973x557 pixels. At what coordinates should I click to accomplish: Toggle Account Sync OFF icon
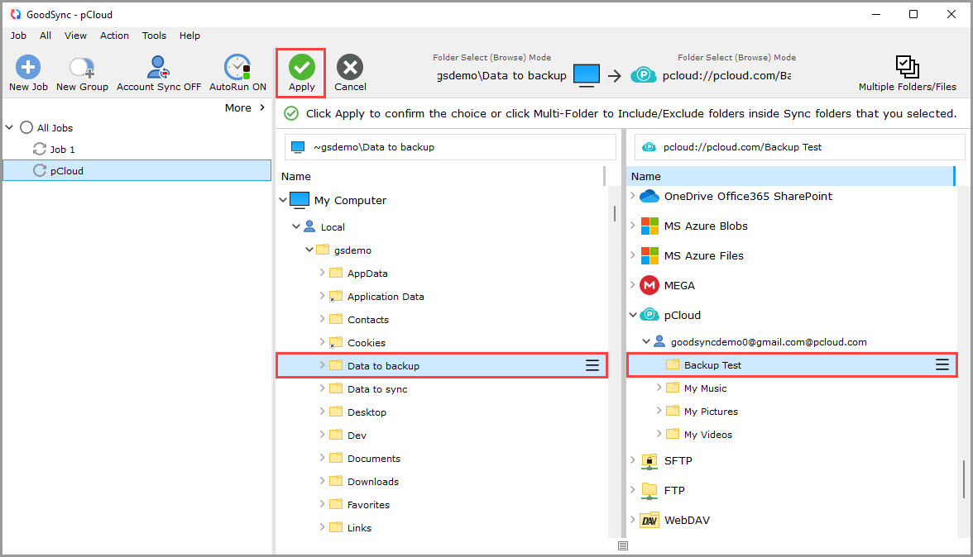[x=158, y=67]
